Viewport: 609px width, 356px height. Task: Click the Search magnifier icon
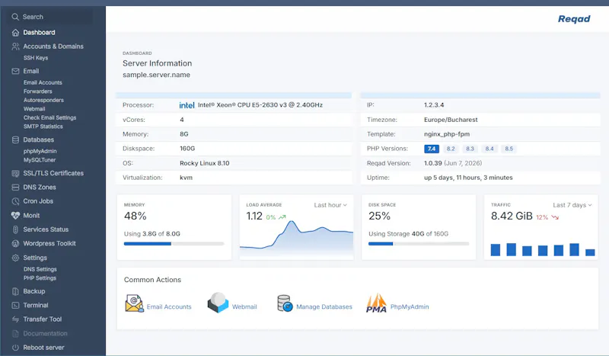(15, 17)
